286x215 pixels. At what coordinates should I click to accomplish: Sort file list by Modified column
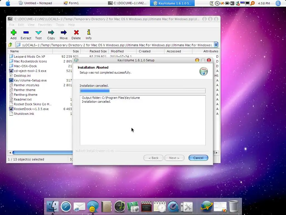[x=122, y=51]
